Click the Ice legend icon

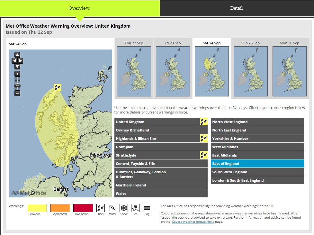click(135, 208)
